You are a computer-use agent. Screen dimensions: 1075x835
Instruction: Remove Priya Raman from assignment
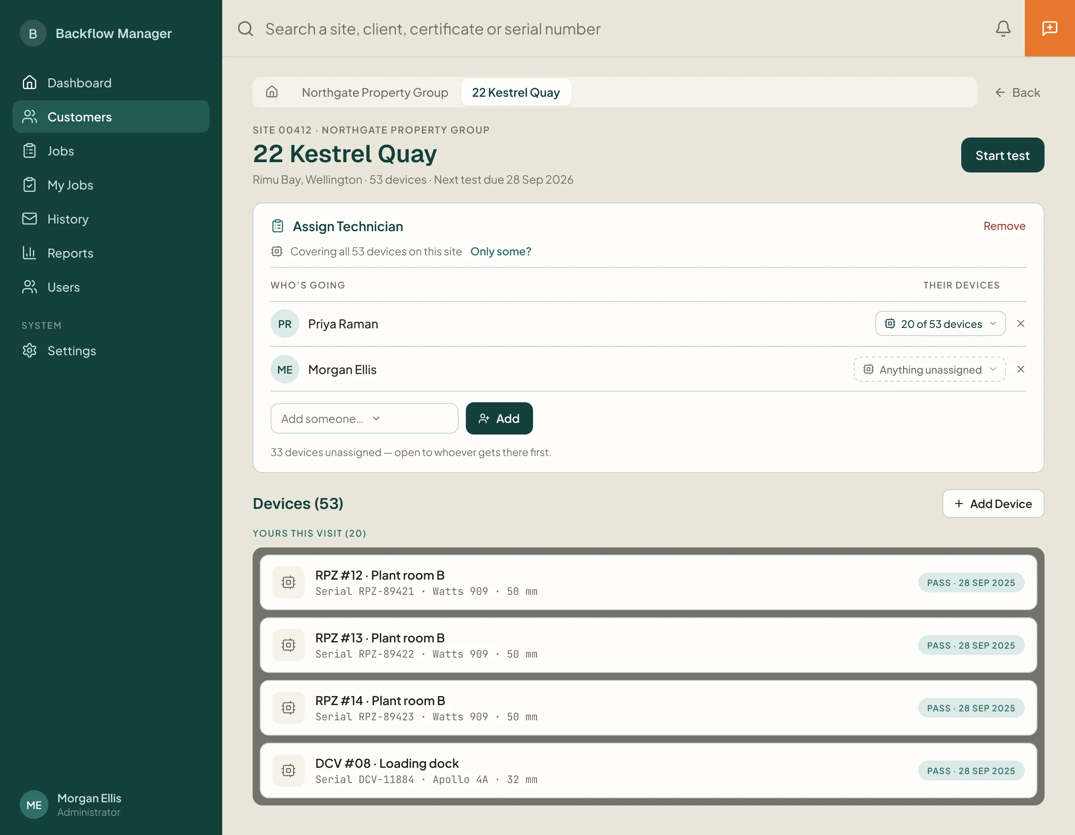[1020, 323]
